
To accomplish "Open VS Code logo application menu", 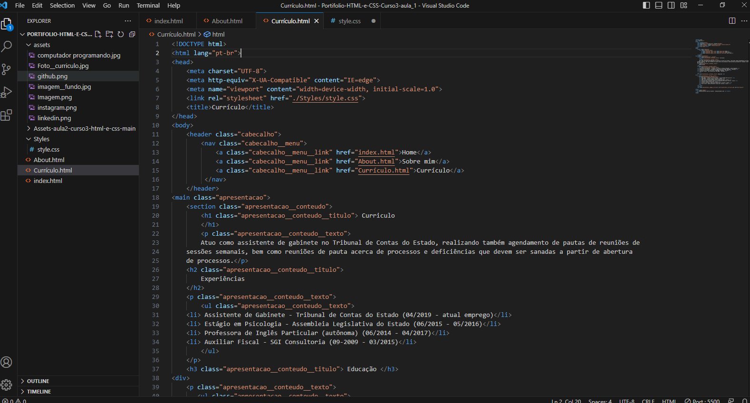I will [4, 5].
